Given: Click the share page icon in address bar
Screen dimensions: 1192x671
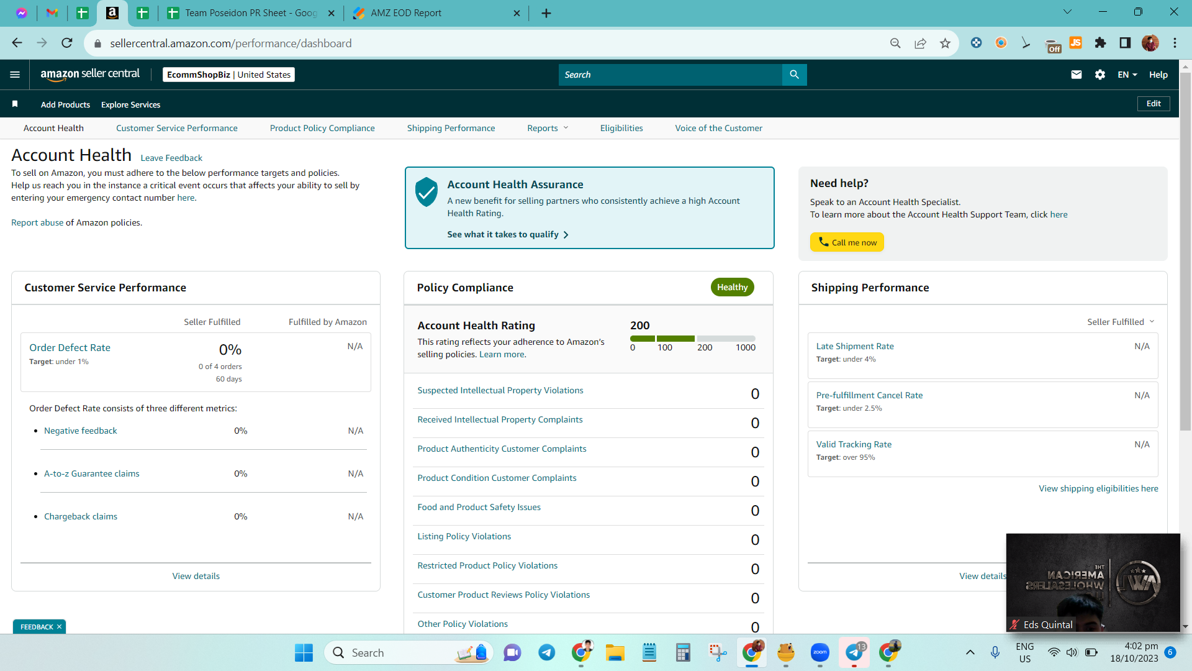Looking at the screenshot, I should tap(920, 43).
